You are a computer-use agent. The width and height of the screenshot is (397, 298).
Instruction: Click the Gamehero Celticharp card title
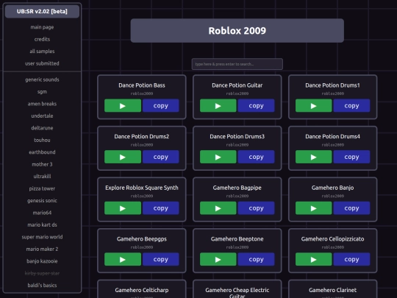click(142, 290)
